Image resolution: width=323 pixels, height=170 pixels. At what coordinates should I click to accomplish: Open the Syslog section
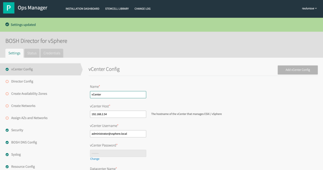tap(16, 154)
